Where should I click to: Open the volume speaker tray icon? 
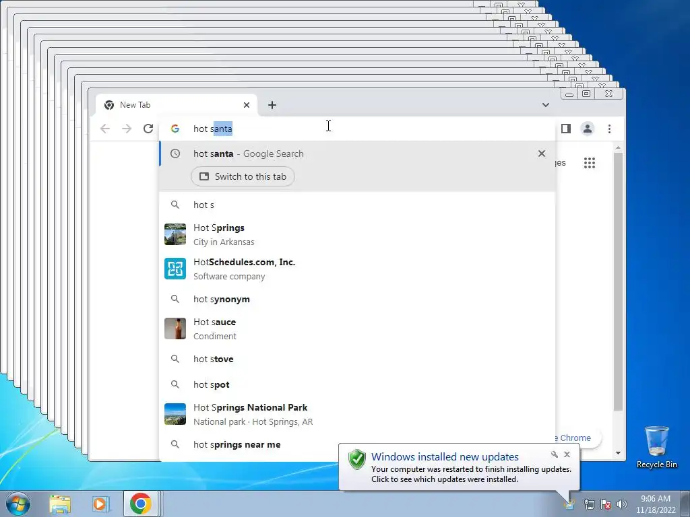tap(621, 505)
